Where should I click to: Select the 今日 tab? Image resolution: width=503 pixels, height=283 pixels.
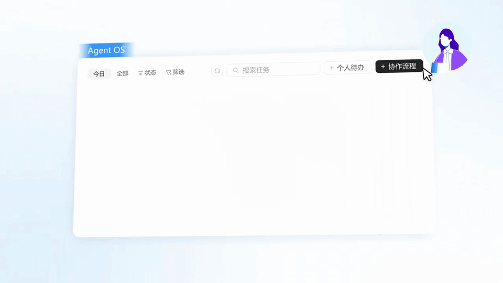99,74
